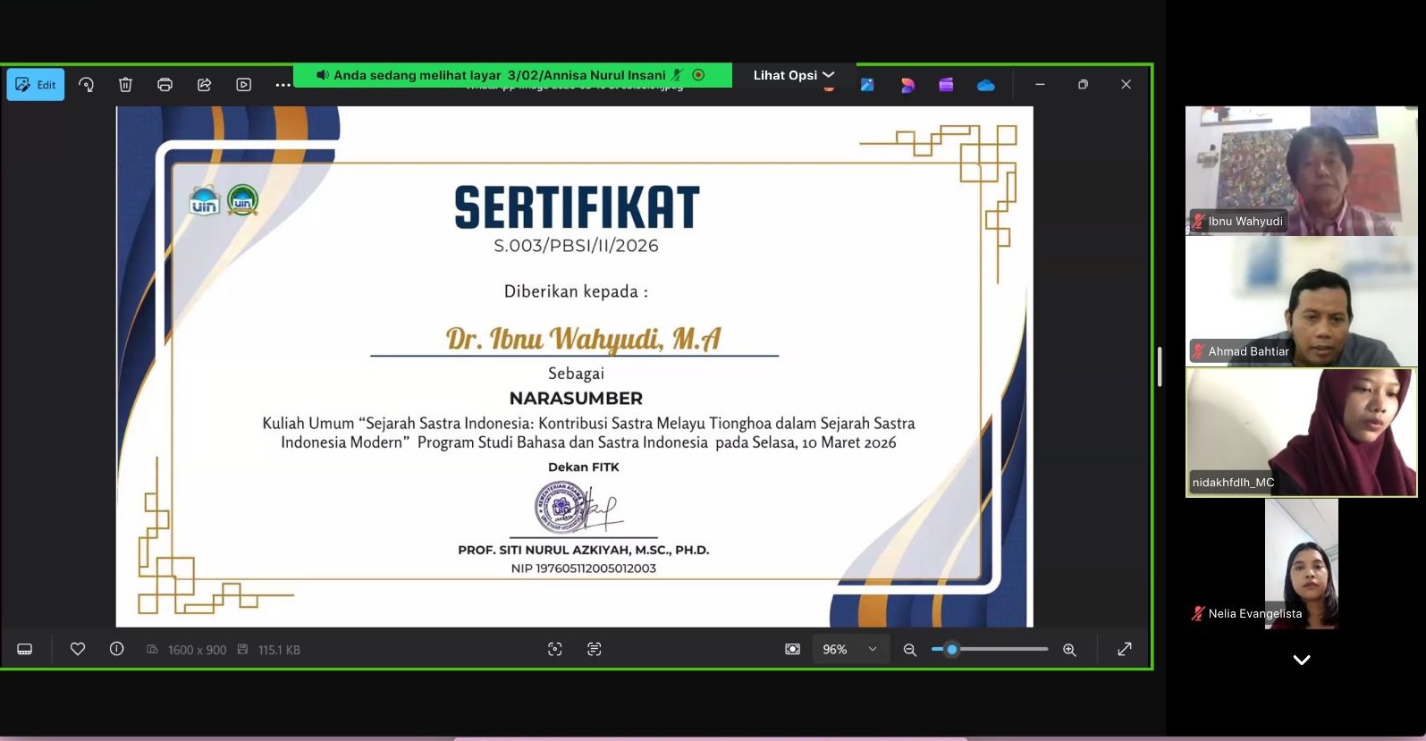Screen dimensions: 1426x741
Task: Open the three-dot See more menu
Action: tap(283, 85)
